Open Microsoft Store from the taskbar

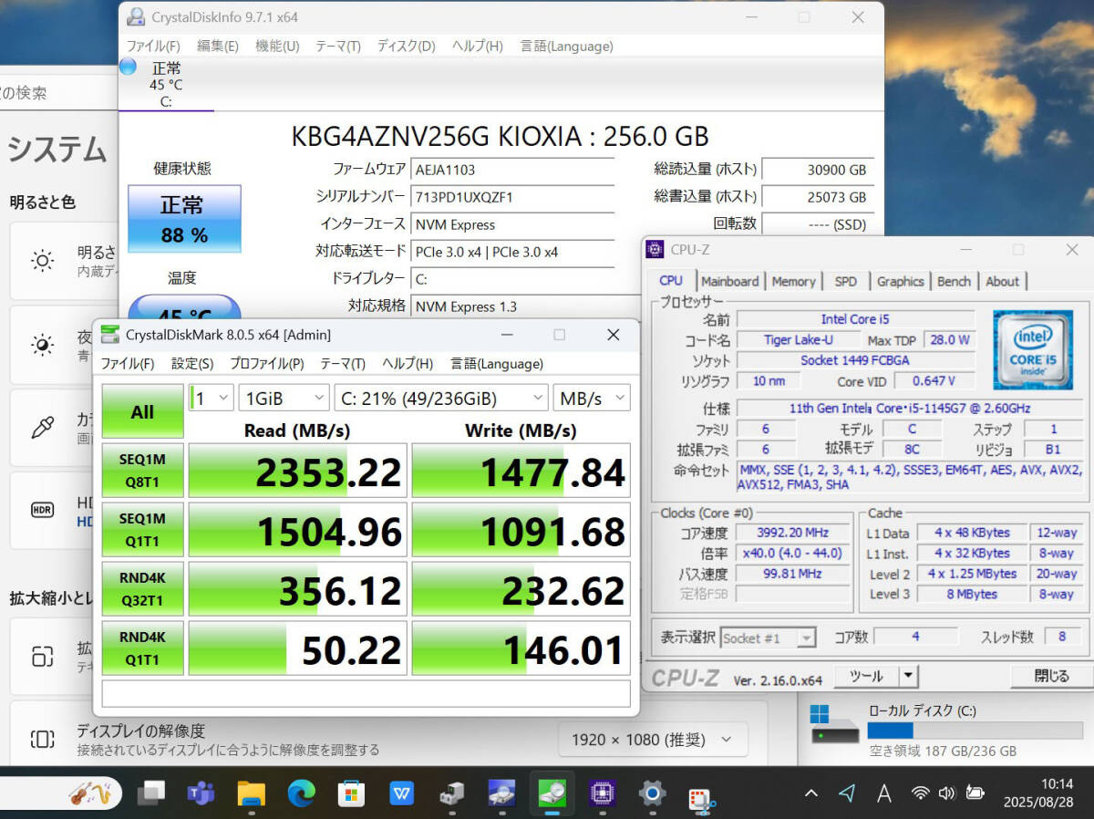pos(350,793)
